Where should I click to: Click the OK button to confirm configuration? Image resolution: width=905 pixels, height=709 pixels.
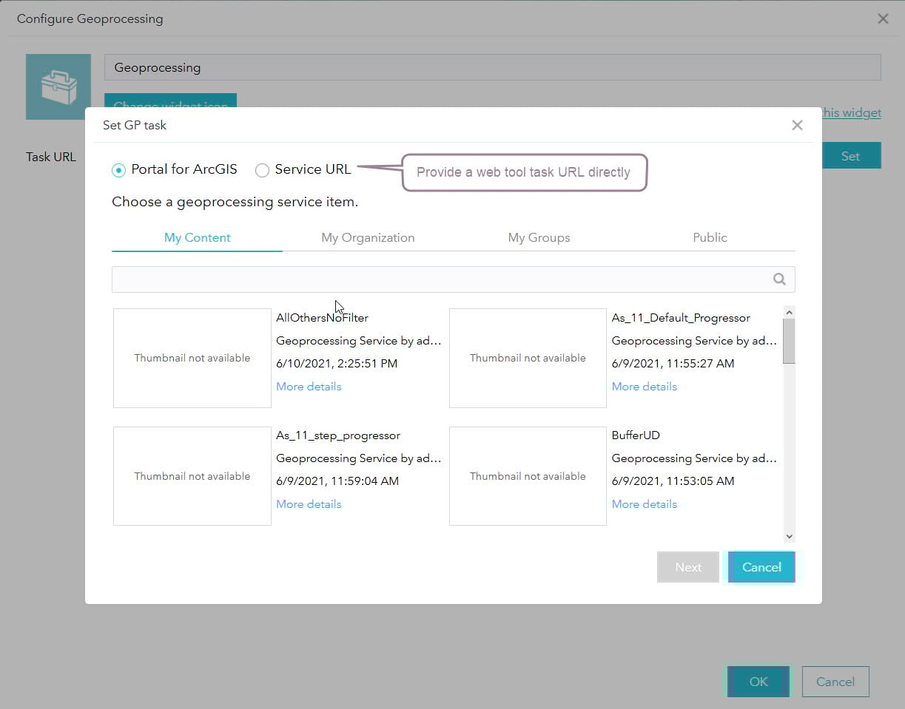click(757, 681)
